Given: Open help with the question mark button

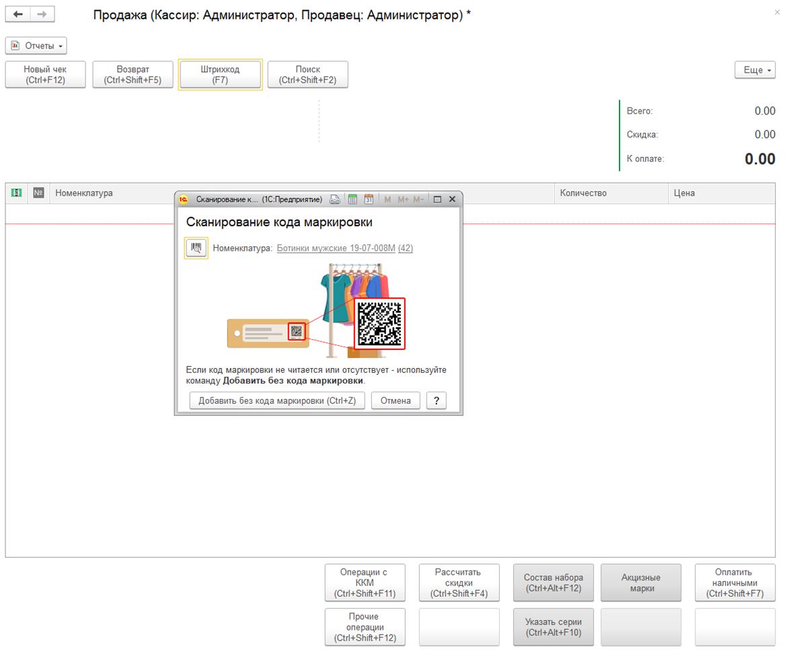Looking at the screenshot, I should (436, 400).
